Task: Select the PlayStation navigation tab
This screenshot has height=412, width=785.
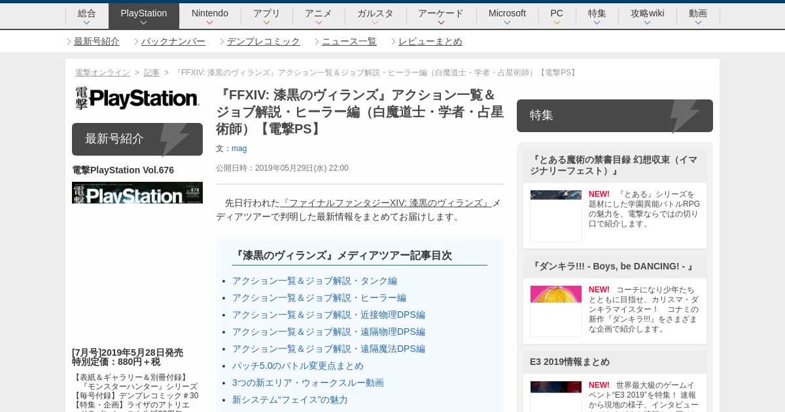Action: point(144,16)
